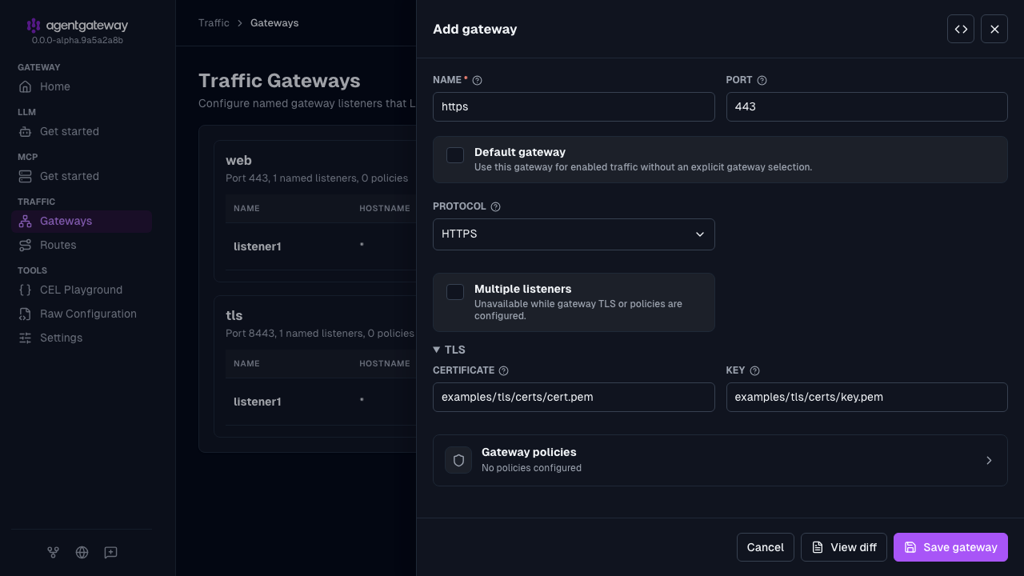Click the globe icon in the sidebar footer
This screenshot has width=1024, height=576.
click(x=82, y=552)
